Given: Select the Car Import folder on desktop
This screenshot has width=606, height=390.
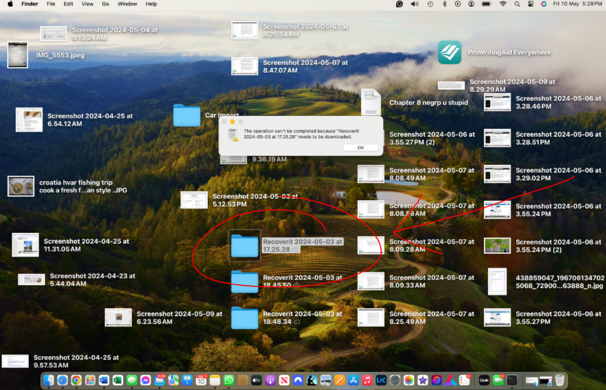Looking at the screenshot, I should (186, 115).
